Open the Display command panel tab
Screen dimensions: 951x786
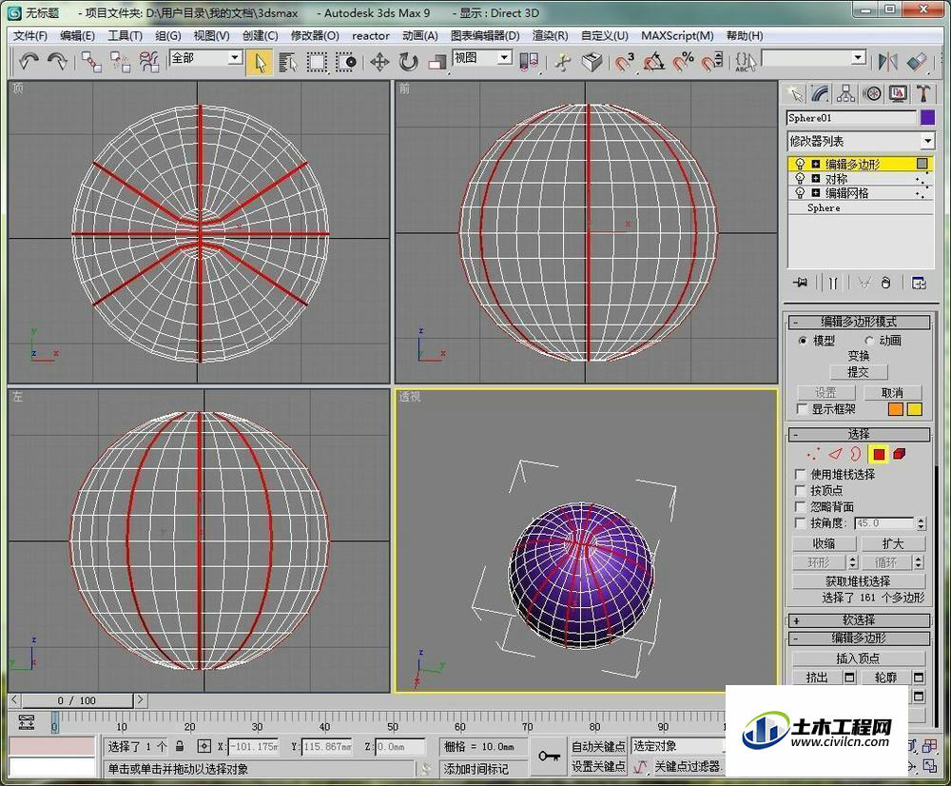click(899, 93)
